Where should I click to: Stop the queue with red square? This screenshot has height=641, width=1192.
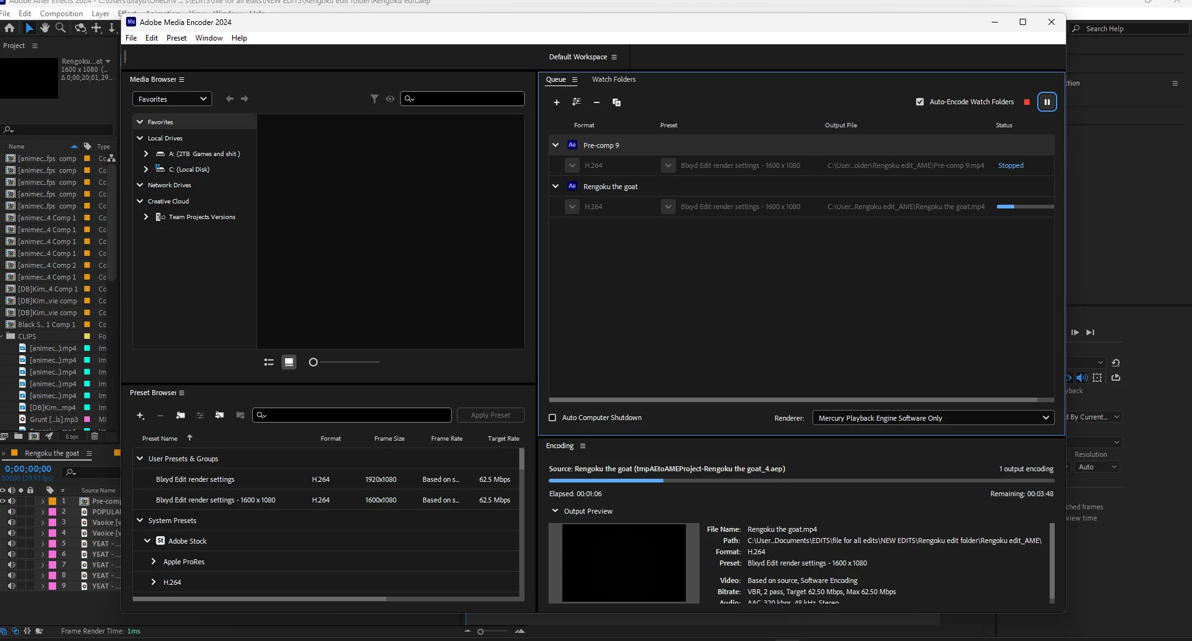1027,102
